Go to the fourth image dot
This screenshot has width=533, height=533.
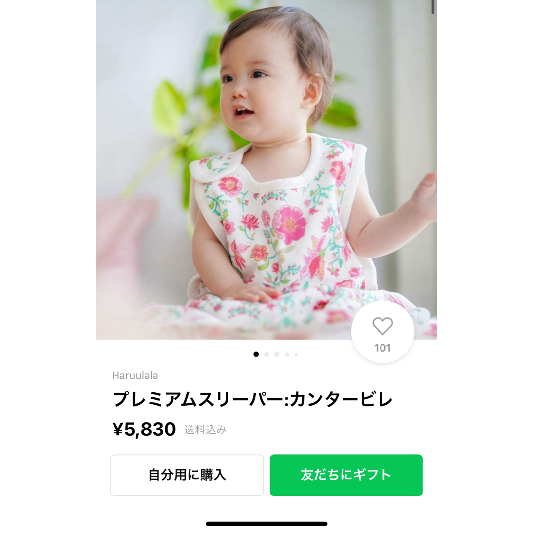[x=287, y=354]
